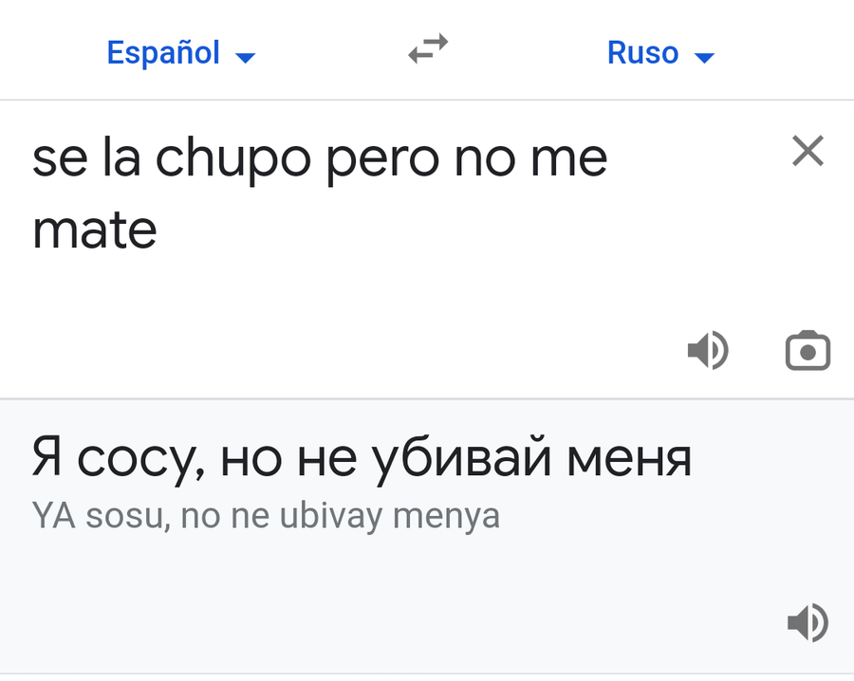Screen dimensions: 854x681
Task: Click "Я сосу" at the translation start
Action: 116,458
